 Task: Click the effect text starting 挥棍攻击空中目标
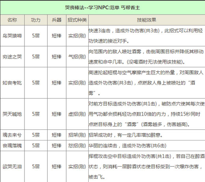click(147, 167)
